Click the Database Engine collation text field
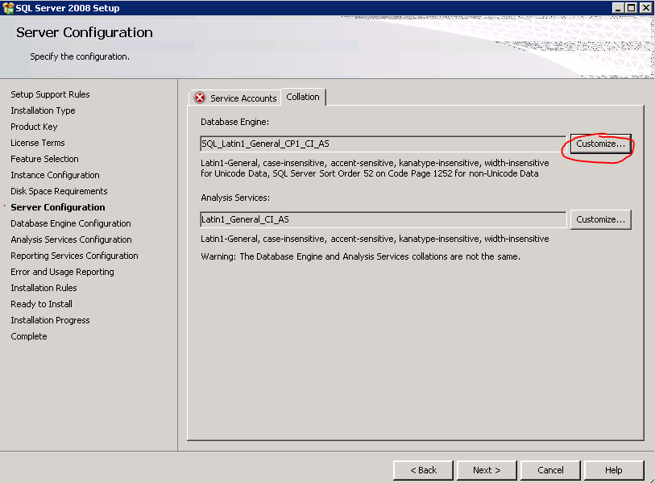Image resolution: width=655 pixels, height=483 pixels. (x=382, y=144)
